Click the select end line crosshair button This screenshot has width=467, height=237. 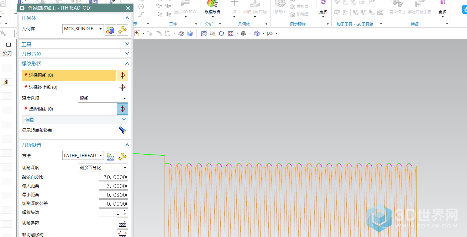122,87
